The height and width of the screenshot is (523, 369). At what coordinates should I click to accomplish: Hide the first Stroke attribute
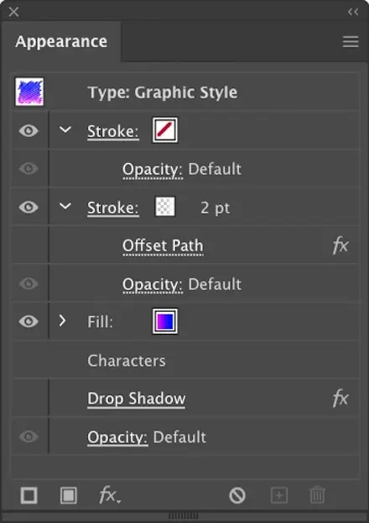29,130
